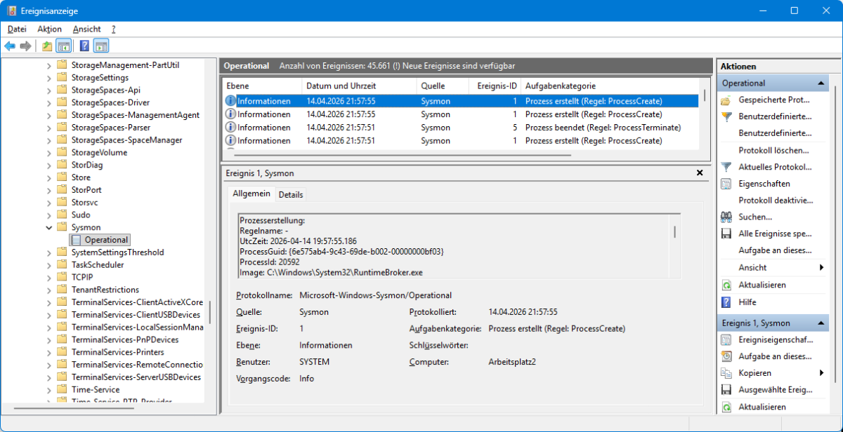This screenshot has height=432, width=843.
Task: Sort by the Quelle column header
Action: (x=442, y=86)
